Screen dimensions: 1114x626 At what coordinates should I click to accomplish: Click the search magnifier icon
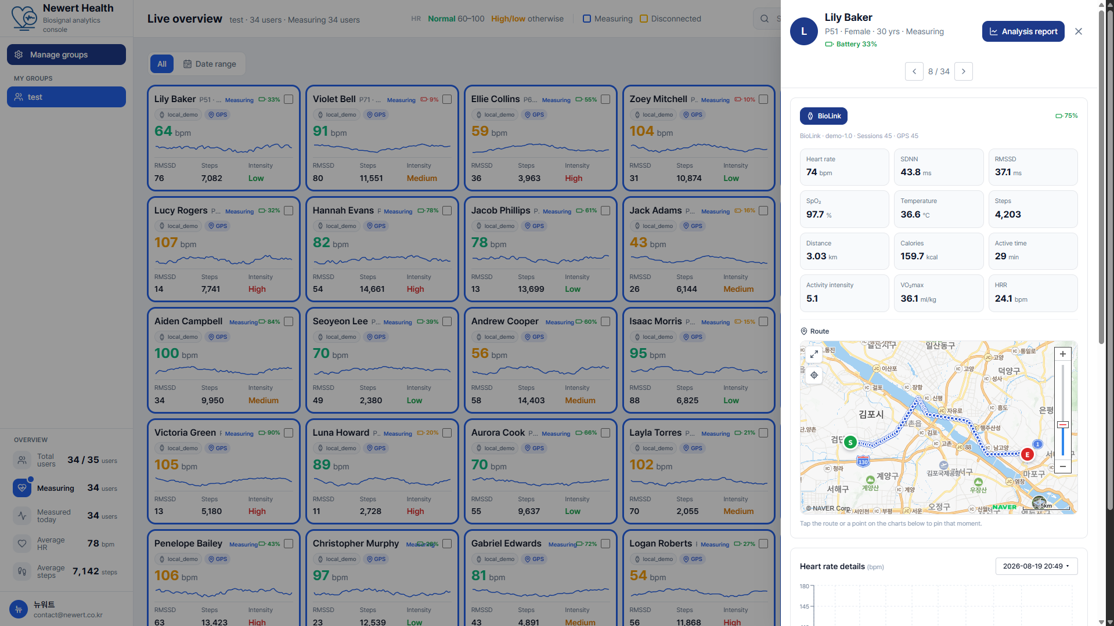tap(765, 19)
